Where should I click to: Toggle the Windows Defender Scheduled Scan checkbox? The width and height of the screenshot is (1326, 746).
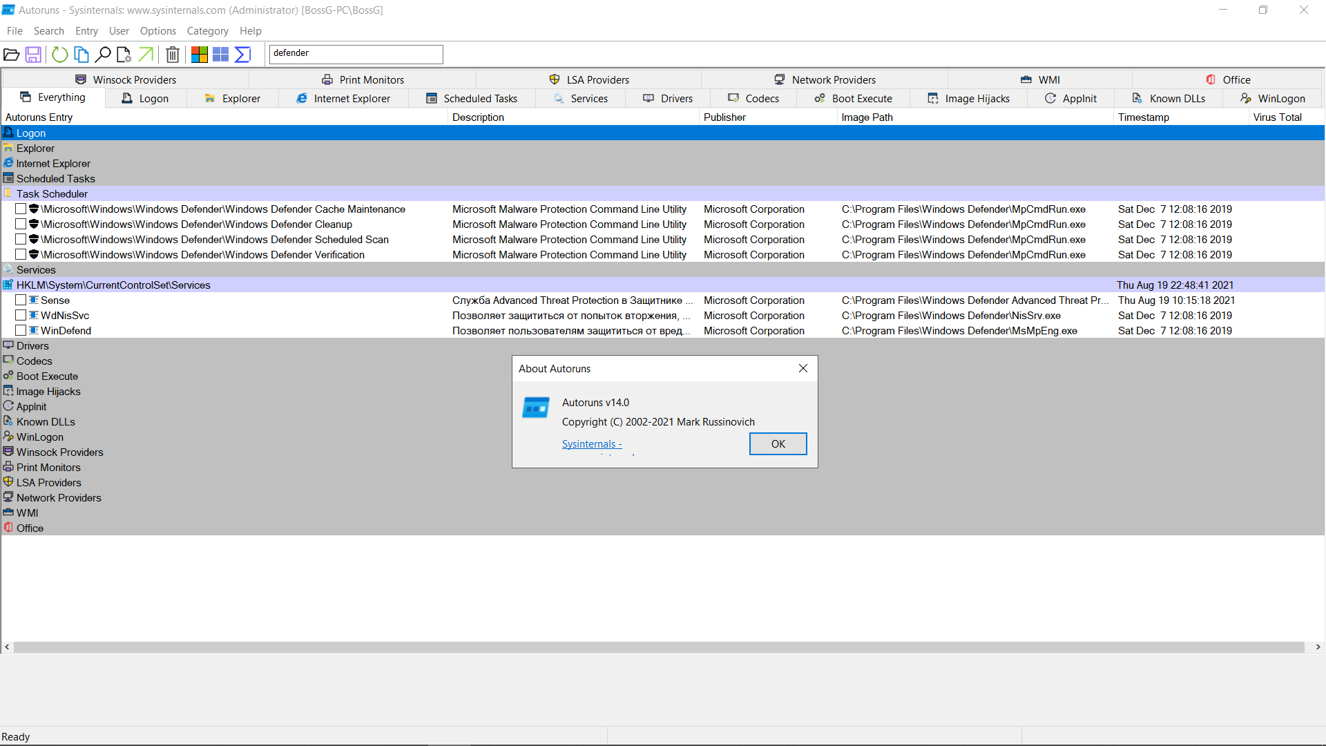point(21,239)
